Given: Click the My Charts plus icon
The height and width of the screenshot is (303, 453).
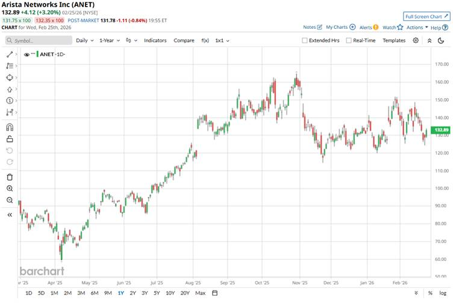Looking at the screenshot, I should click(x=352, y=27).
